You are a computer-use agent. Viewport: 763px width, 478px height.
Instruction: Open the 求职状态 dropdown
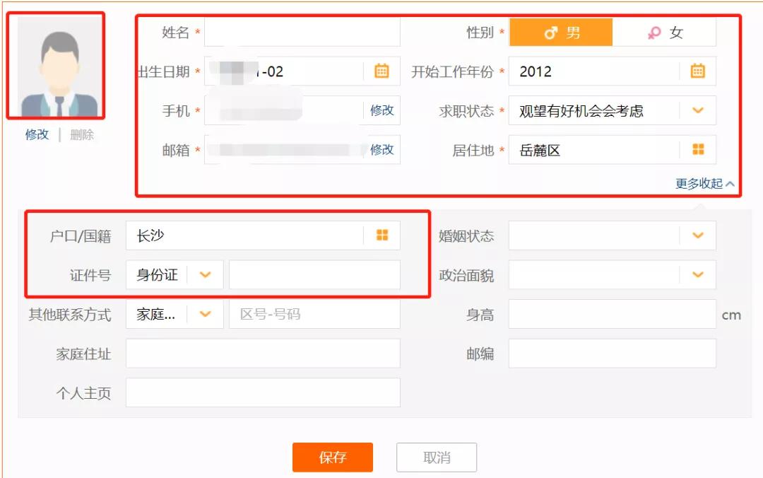[x=699, y=110]
